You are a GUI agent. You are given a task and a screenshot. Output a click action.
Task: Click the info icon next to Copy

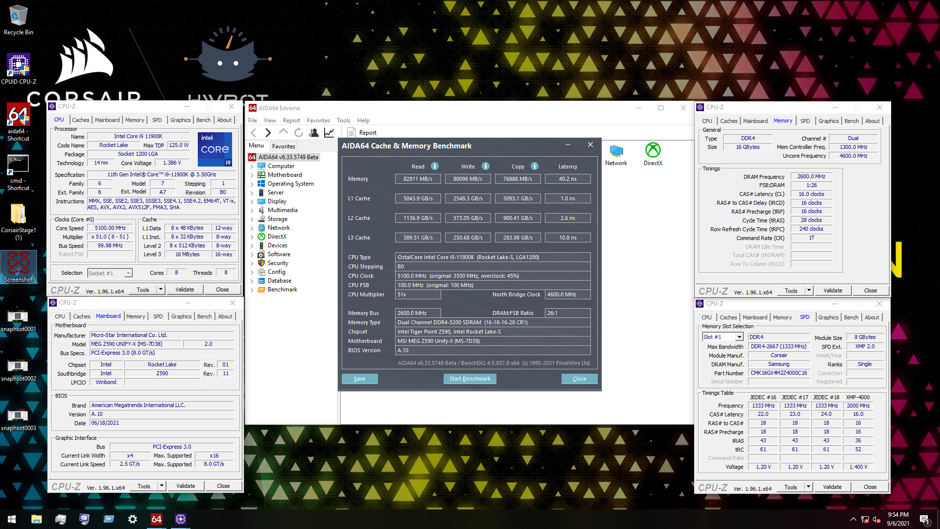click(x=535, y=166)
